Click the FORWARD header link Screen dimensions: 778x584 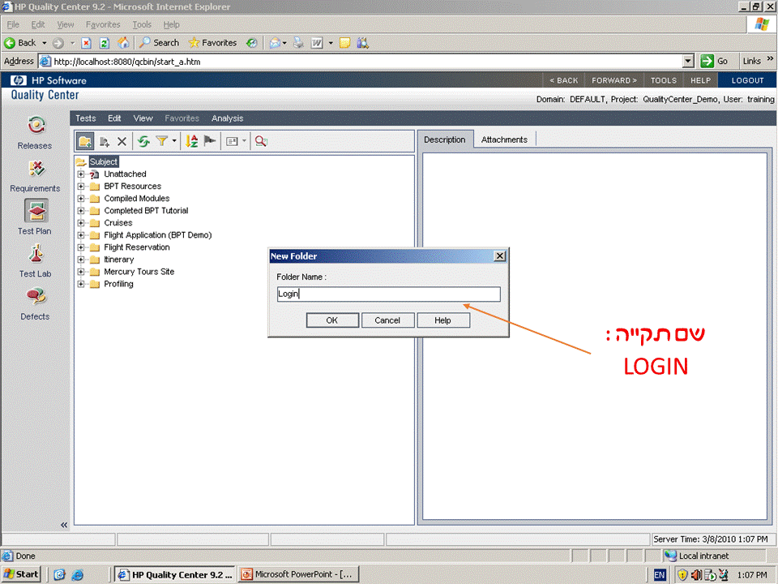613,80
